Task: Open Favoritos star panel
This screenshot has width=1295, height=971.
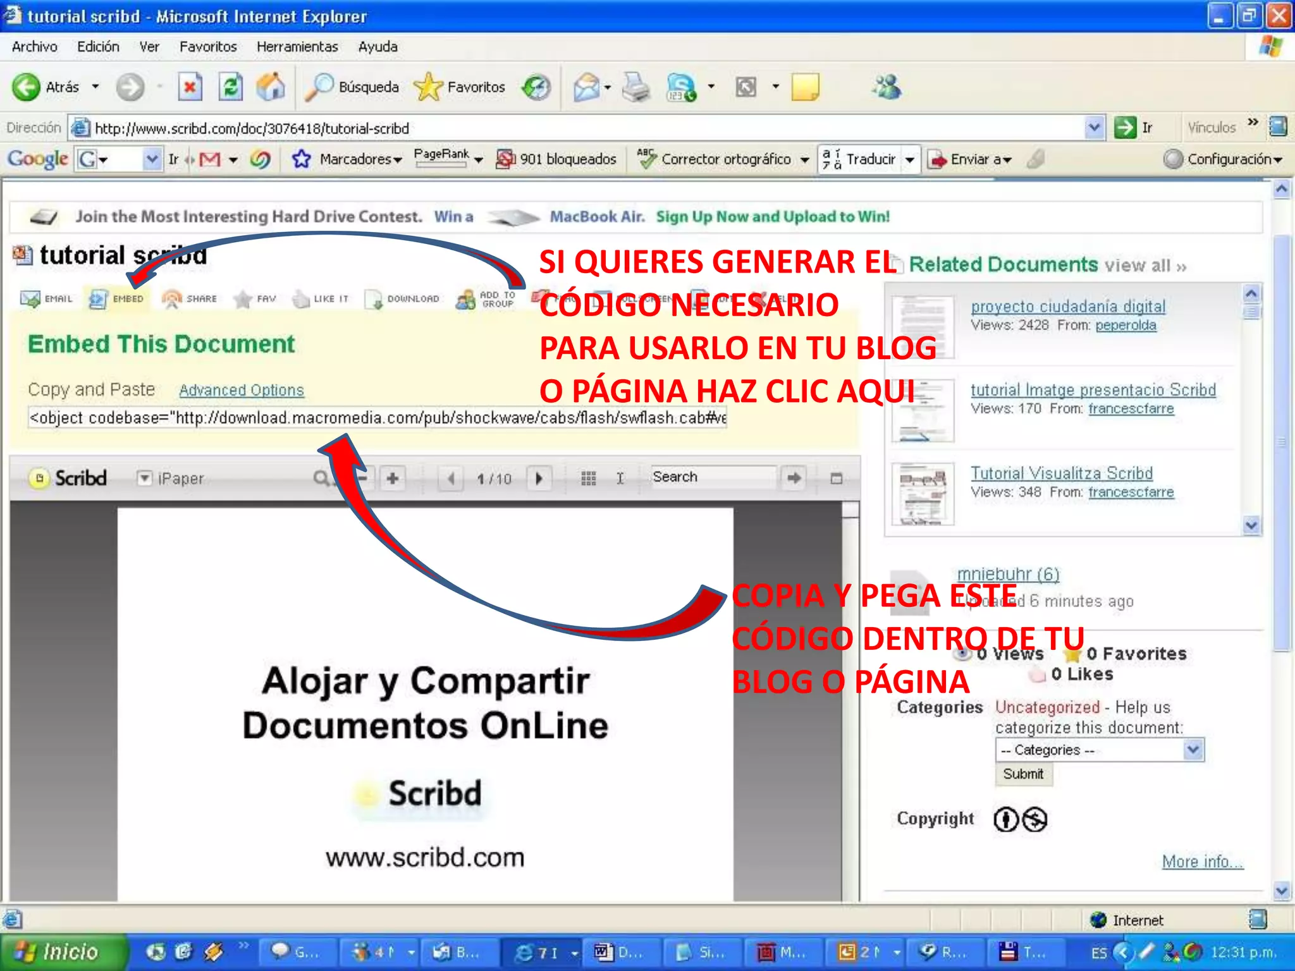Action: tap(460, 87)
